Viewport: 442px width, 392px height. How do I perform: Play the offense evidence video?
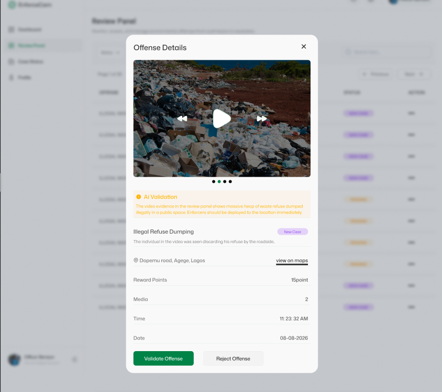click(x=222, y=119)
